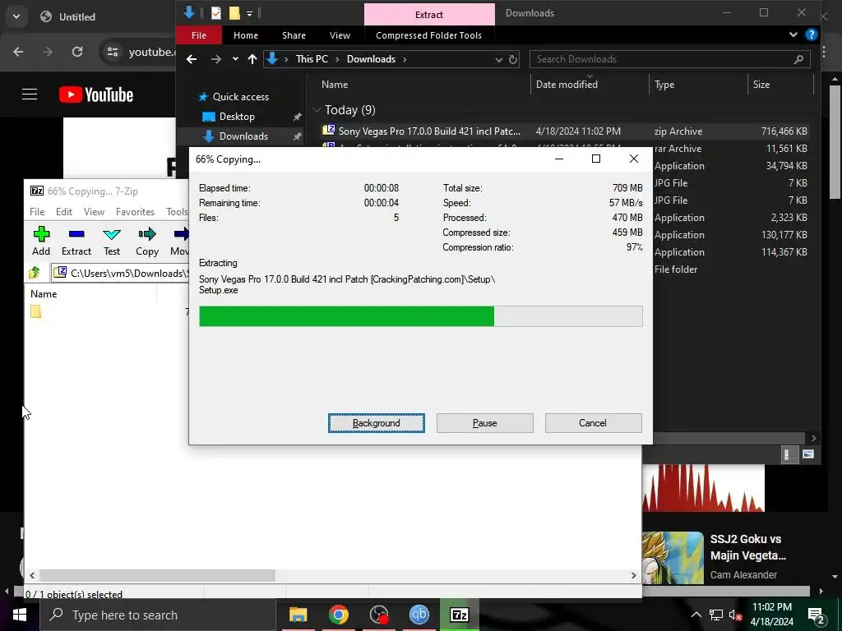
Task: Pause the extraction
Action: 485,423
